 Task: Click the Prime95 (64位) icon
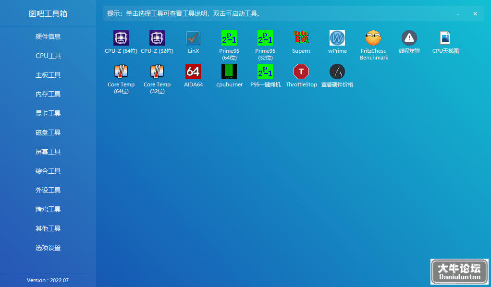coord(229,38)
